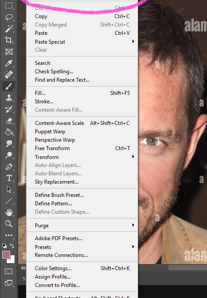Screen dimensions: 207x298
Task: Toggle Quick Mask mode icon
Action: pos(8,271)
